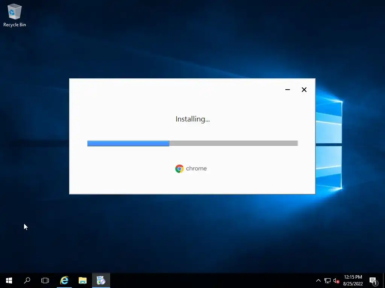Launch Internet Explorer from taskbar
385x288 pixels.
[64, 280]
